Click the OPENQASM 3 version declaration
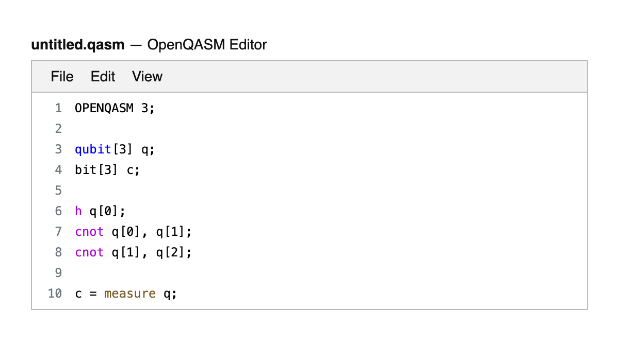 [115, 108]
